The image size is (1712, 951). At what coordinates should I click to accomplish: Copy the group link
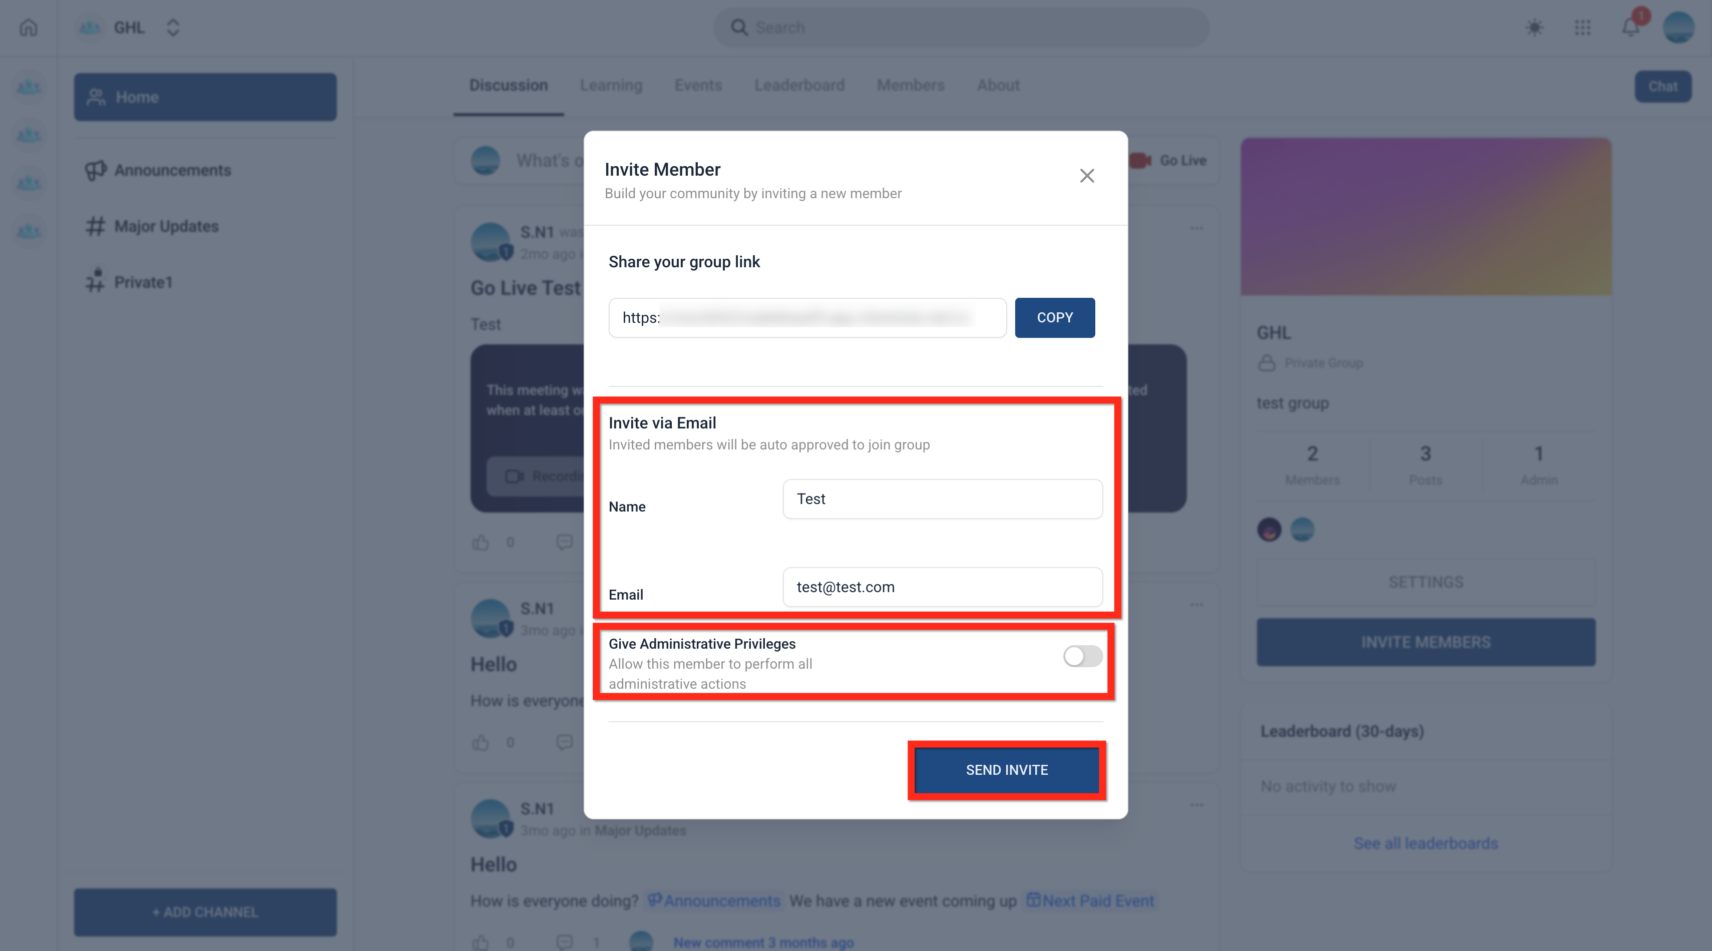click(x=1055, y=318)
